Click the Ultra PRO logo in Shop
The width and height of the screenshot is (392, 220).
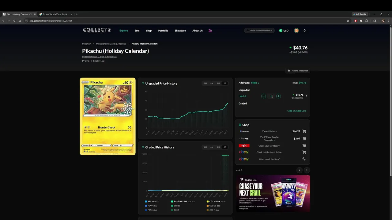244,139
